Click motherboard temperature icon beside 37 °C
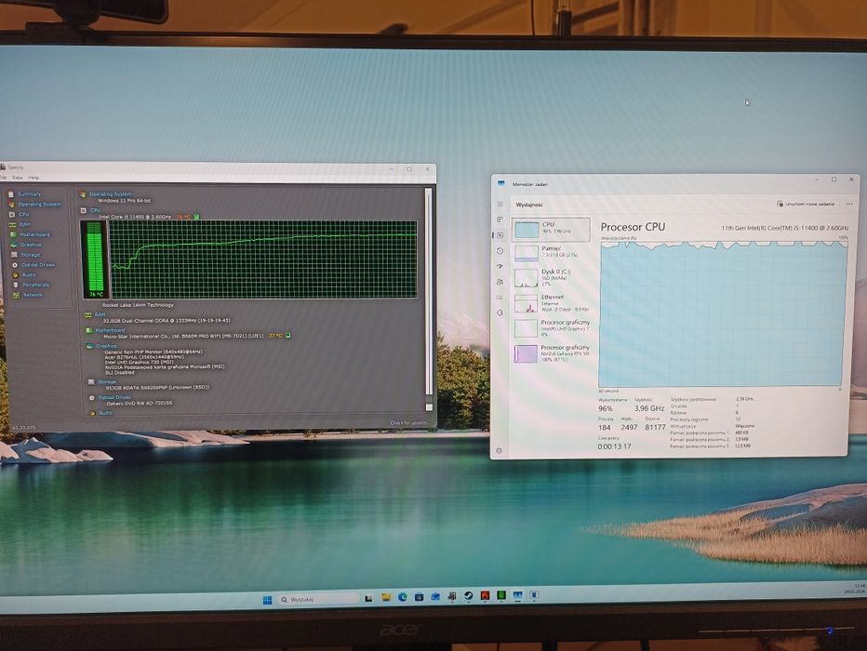 pos(287,335)
